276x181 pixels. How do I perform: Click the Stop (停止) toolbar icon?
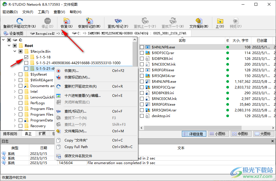point(48,21)
